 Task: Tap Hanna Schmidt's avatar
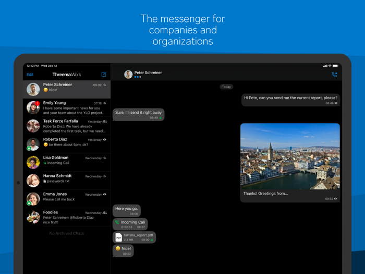33,181
